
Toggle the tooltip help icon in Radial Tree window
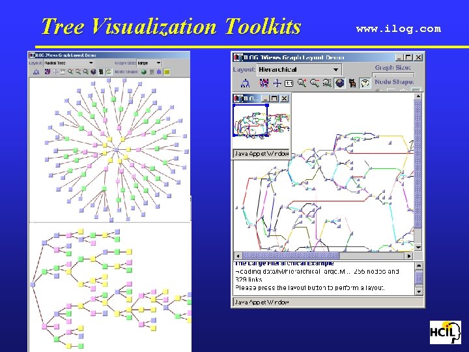109,72
